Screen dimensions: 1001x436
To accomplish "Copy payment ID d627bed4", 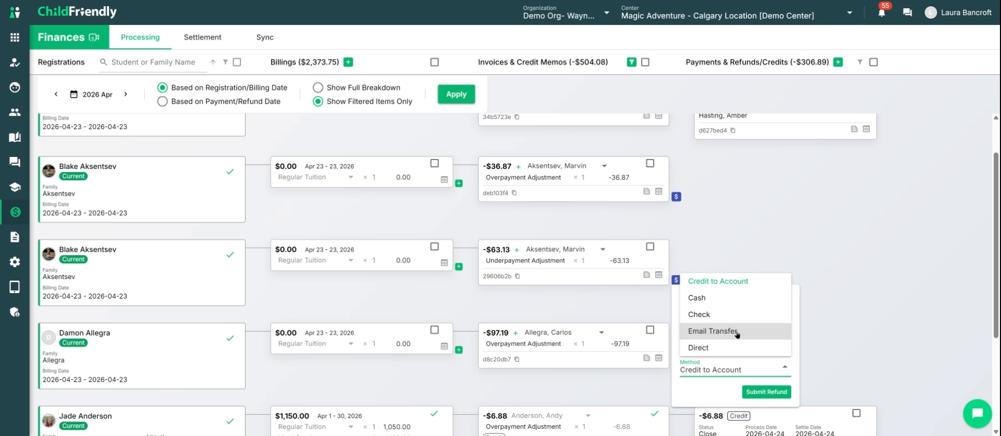I will click(x=733, y=130).
